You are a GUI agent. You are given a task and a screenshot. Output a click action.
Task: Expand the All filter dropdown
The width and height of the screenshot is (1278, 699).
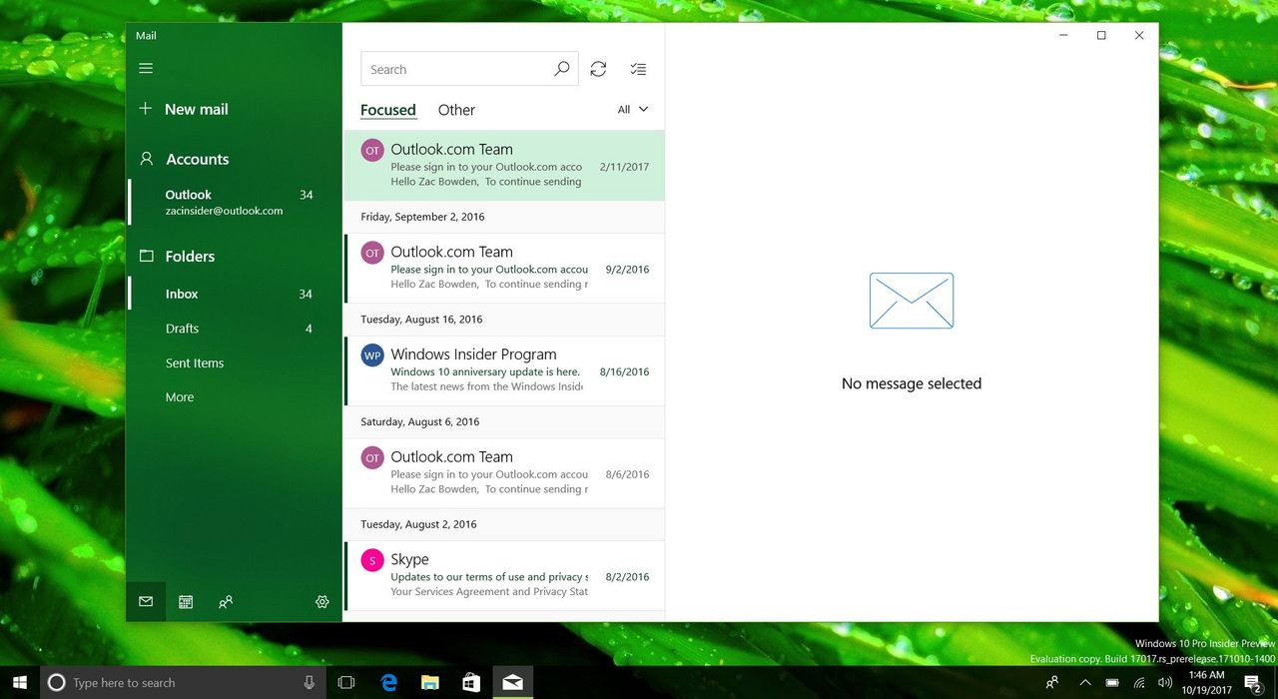[633, 110]
